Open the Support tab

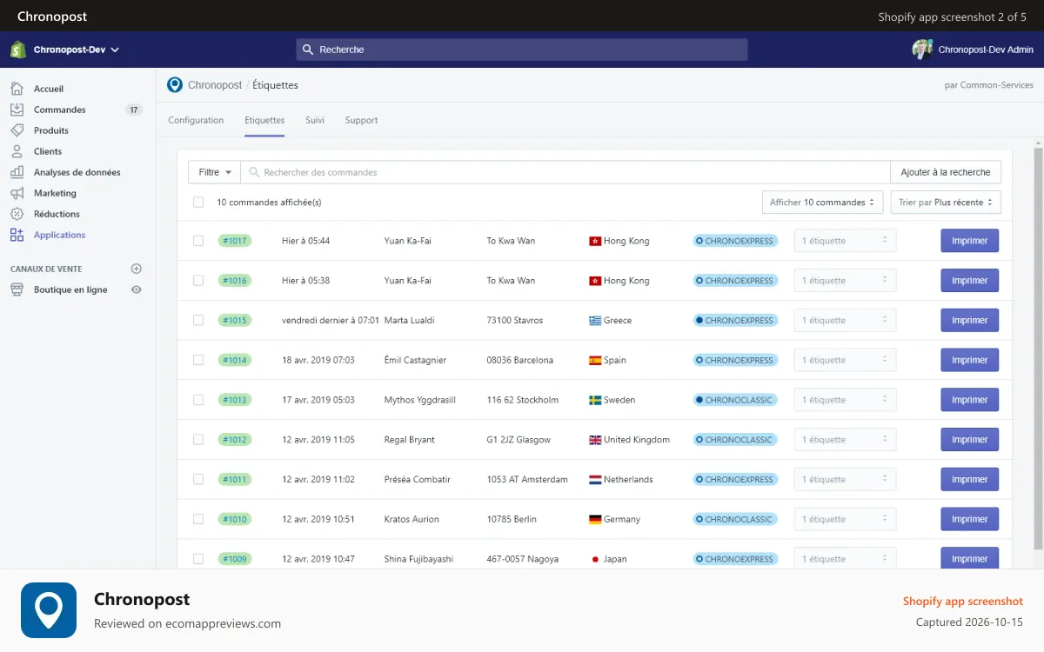[x=361, y=120]
